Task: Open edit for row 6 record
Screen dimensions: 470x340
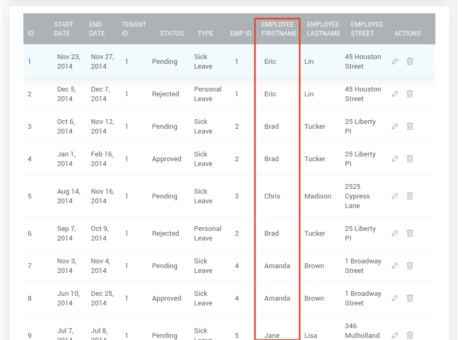Action: 395,233
